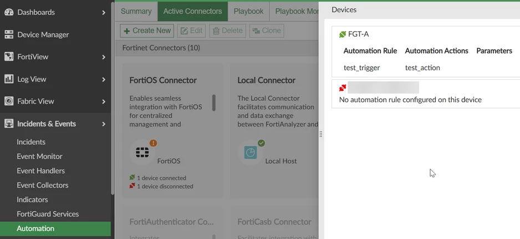Click the orange warning badge on FortiOS
The width and height of the screenshot is (520, 239).
[153, 143]
